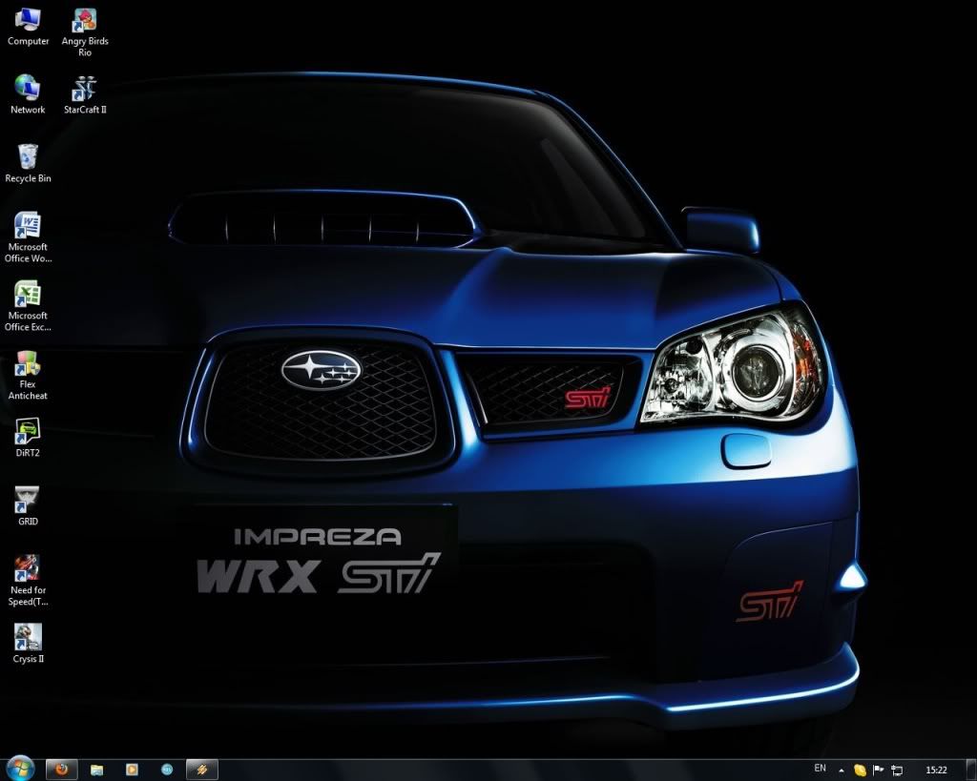Open the EN language indicator
The width and height of the screenshot is (977, 781).
[820, 769]
